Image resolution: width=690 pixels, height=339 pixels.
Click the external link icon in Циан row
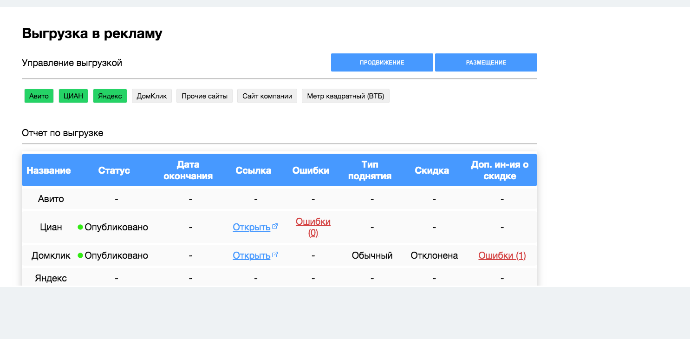275,227
